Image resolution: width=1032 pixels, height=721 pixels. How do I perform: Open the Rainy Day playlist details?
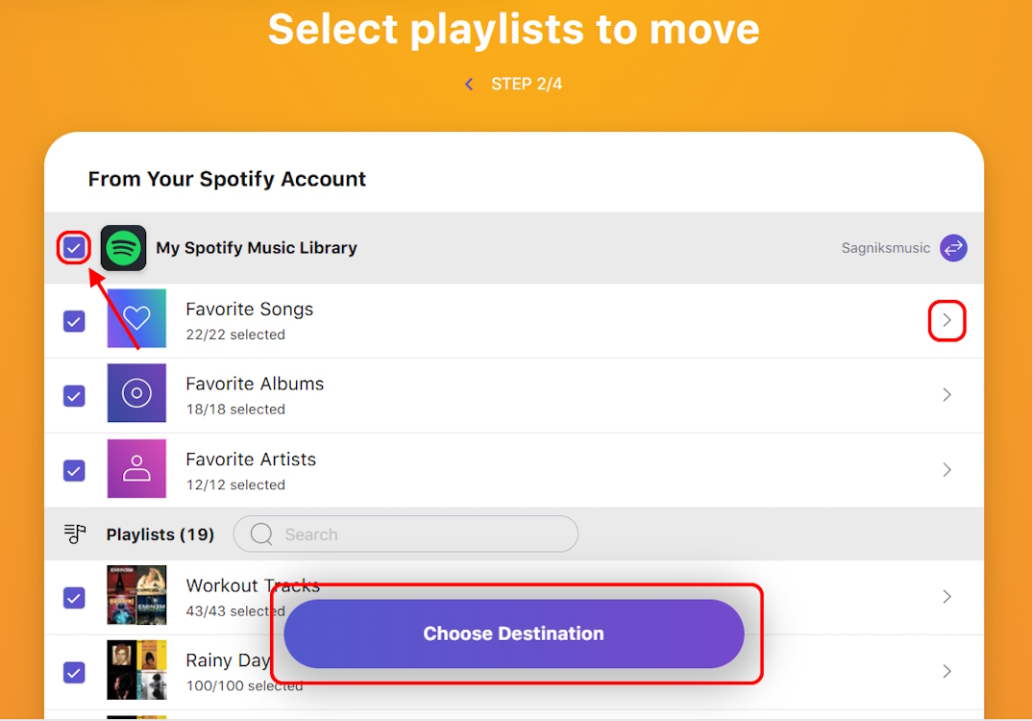tap(946, 671)
